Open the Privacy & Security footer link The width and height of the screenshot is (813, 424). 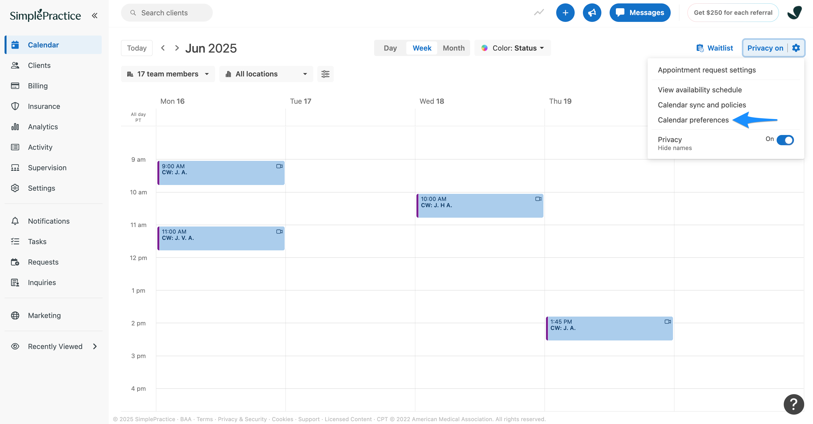242,419
